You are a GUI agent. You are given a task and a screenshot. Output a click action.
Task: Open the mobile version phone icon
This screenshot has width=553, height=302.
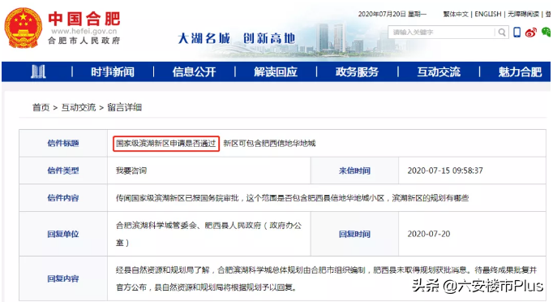coord(517,32)
